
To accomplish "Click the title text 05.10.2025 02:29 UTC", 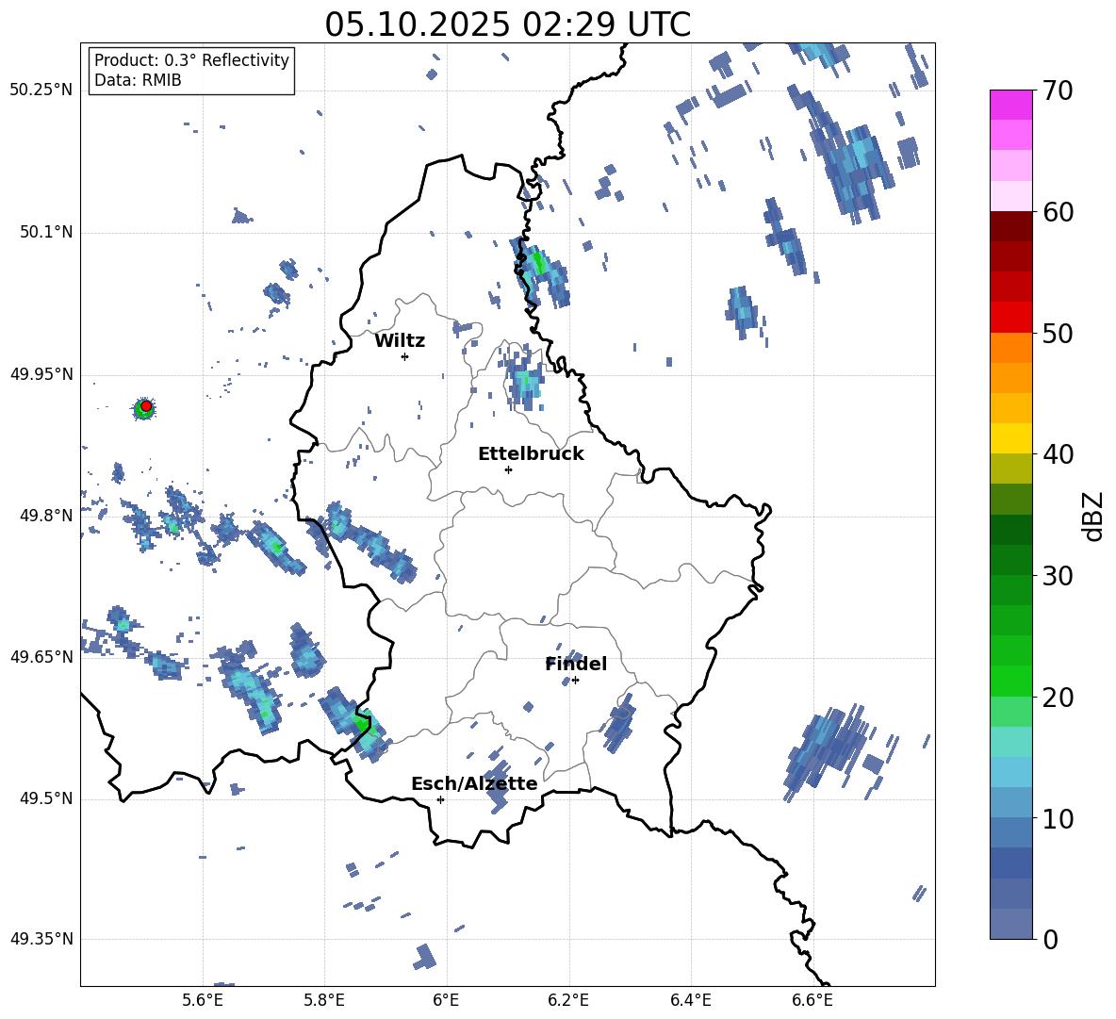I will (507, 25).
